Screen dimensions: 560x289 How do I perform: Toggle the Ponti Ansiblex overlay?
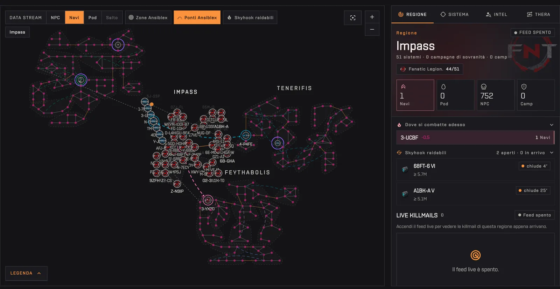click(197, 17)
